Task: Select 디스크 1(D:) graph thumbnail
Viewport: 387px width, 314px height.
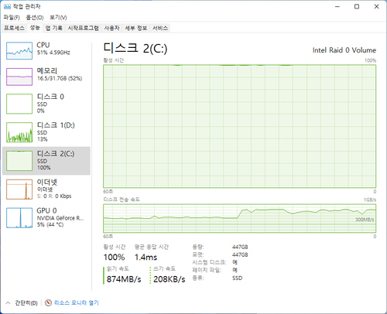Action: click(x=19, y=132)
